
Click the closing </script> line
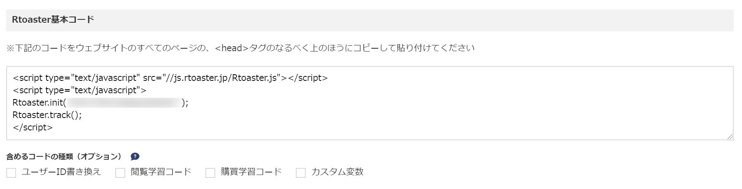(33, 128)
